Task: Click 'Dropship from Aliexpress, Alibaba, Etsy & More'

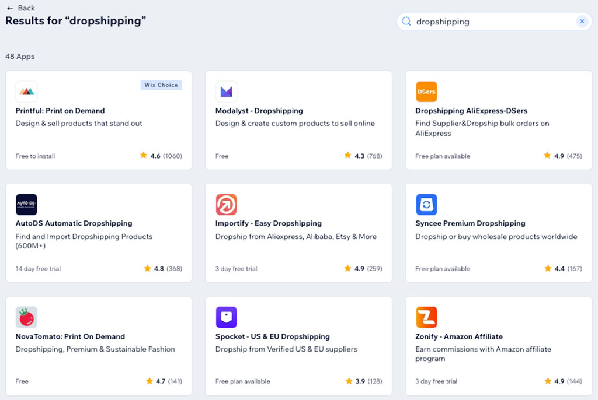Action: pyautogui.click(x=295, y=237)
